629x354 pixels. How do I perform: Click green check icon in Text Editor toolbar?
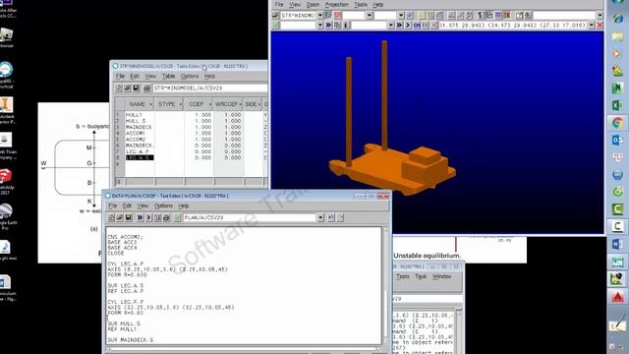(177, 217)
